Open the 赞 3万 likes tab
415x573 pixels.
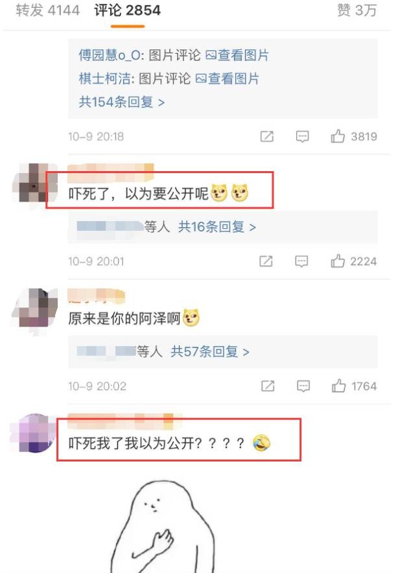[x=357, y=10]
